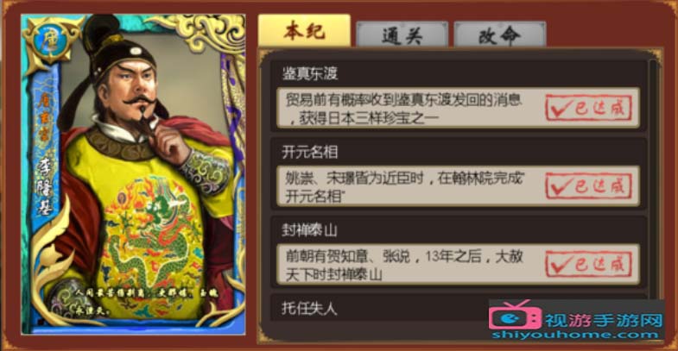The image size is (678, 351).
Task: Expand the 托任失人 entry
Action: click(x=308, y=308)
